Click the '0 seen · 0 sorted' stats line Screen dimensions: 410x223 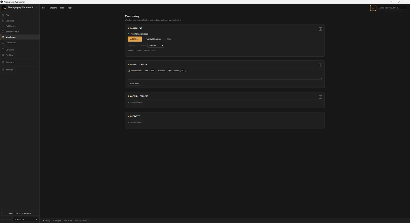pyautogui.click(x=141, y=50)
